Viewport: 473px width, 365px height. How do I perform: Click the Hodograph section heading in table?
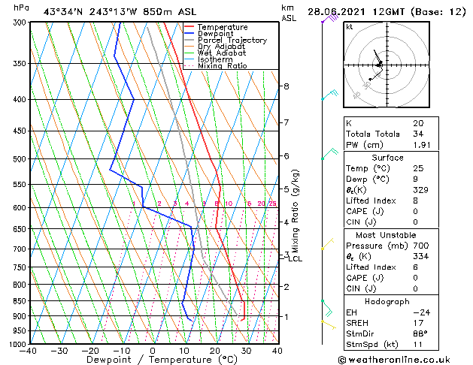click(387, 302)
